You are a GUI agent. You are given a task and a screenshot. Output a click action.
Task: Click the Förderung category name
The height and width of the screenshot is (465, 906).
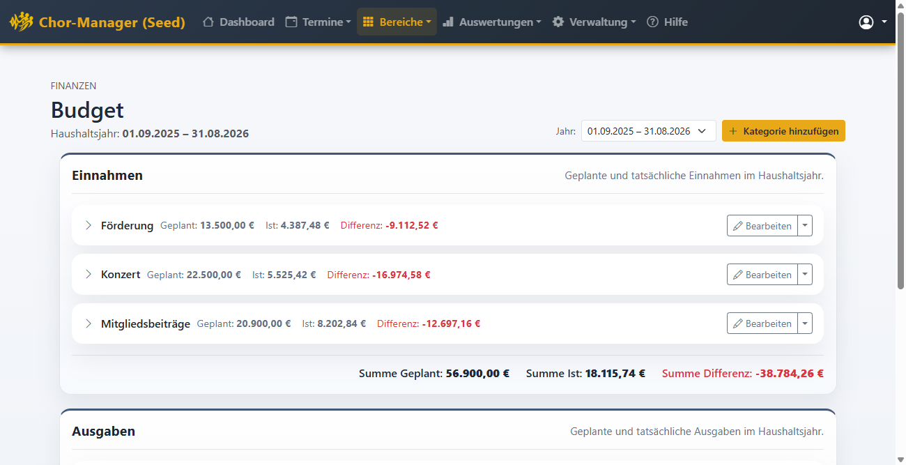(127, 225)
